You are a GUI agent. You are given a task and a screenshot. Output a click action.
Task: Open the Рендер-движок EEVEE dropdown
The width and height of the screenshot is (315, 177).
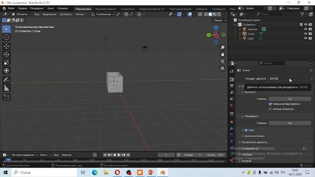[x=291, y=79]
